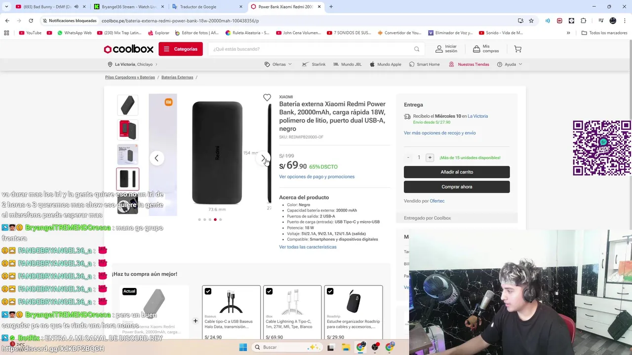Change location La Victoria, Chiclayo
Image resolution: width=632 pixels, height=355 pixels.
[132, 65]
